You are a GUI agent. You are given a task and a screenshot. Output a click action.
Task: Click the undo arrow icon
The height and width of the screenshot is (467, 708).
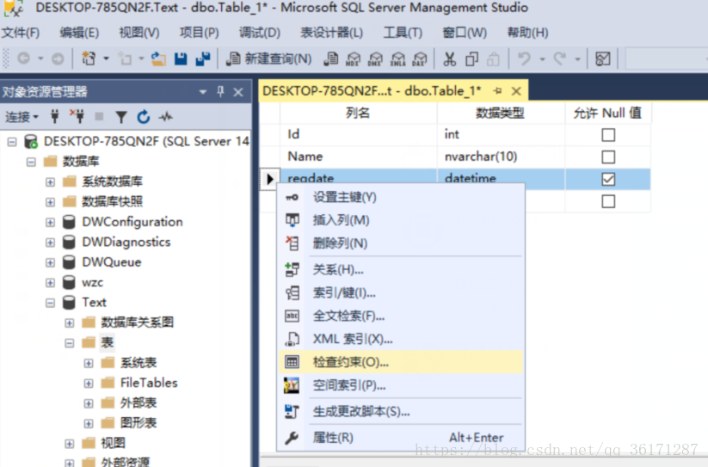pos(524,58)
